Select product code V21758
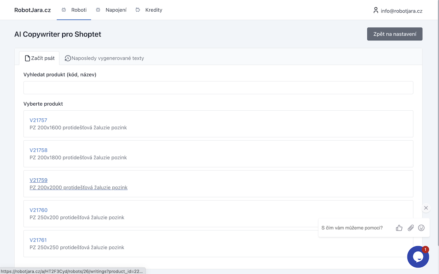The width and height of the screenshot is (439, 274). [x=38, y=150]
